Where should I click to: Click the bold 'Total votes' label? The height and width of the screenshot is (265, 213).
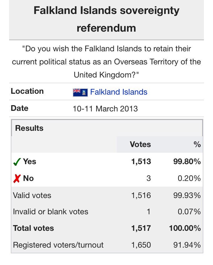pyautogui.click(x=33, y=228)
